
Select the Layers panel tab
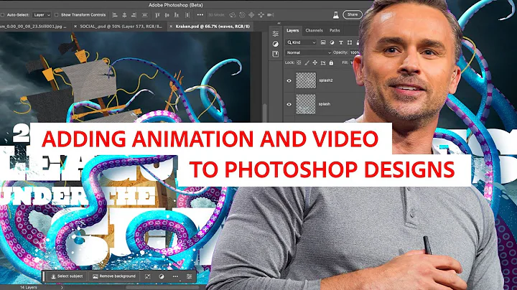(292, 30)
